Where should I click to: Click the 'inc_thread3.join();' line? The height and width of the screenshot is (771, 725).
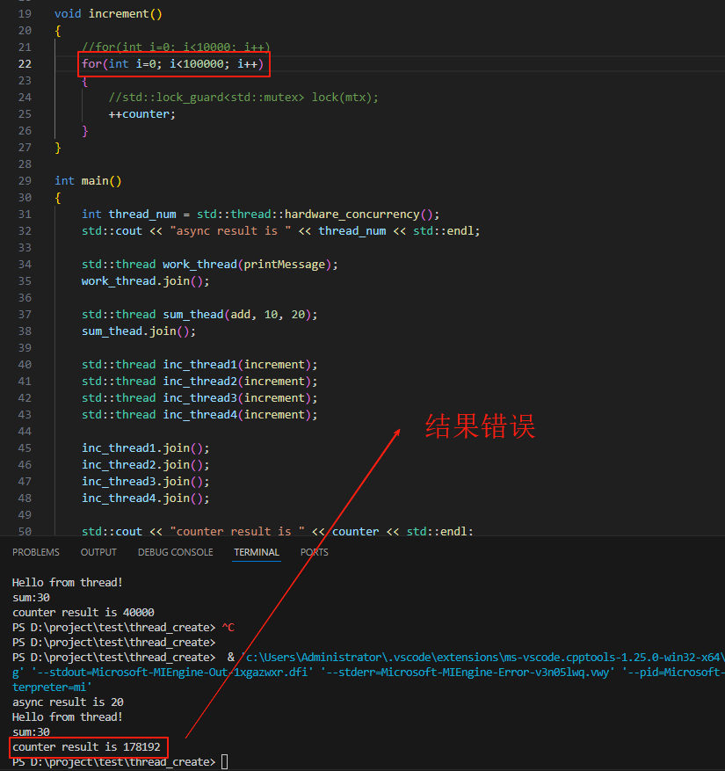pos(146,482)
